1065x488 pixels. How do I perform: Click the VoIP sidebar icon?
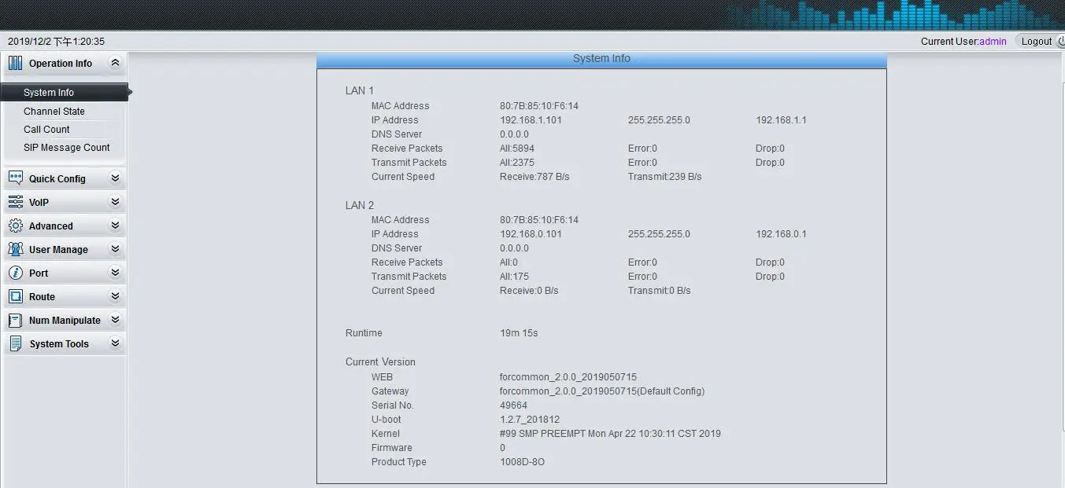16,202
